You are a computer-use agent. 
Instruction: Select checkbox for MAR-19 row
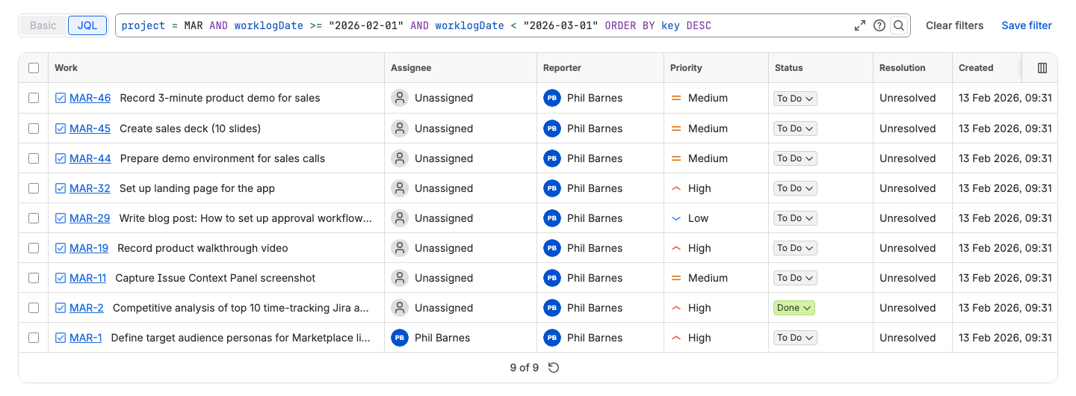[x=34, y=248]
